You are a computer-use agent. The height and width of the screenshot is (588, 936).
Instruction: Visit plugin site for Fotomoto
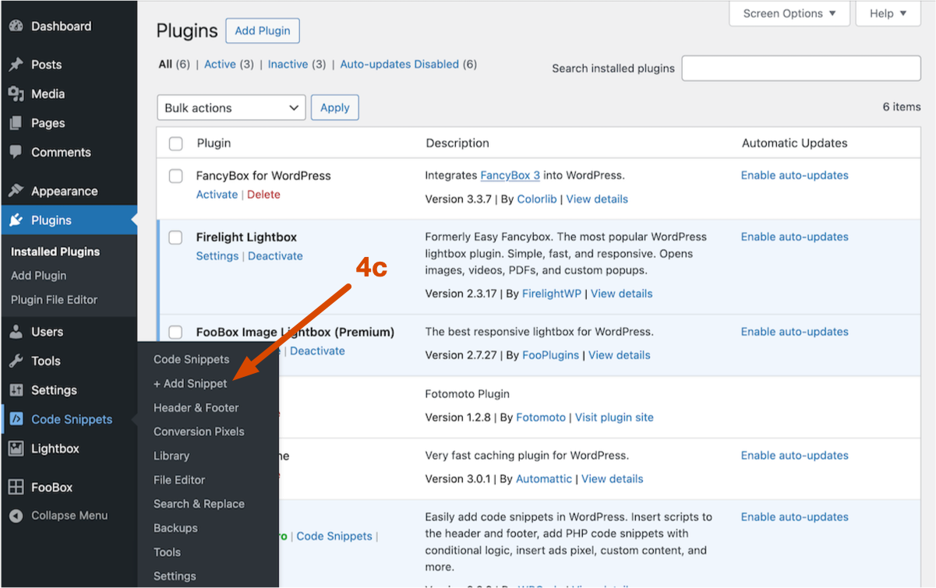point(614,417)
